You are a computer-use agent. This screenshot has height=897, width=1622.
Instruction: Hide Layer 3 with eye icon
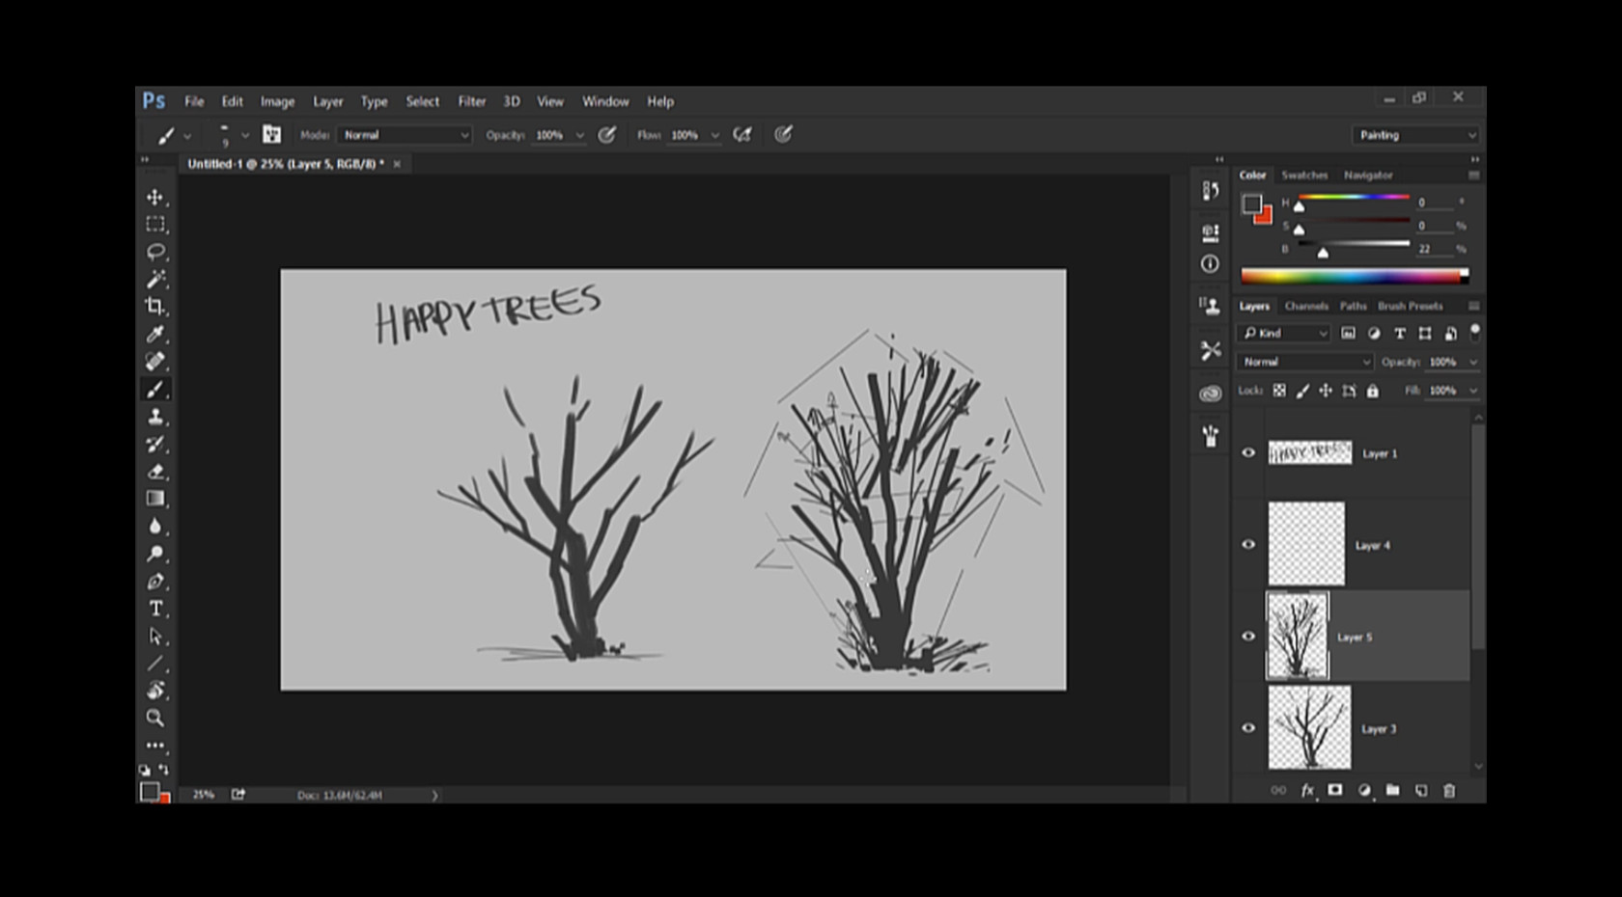point(1248,728)
